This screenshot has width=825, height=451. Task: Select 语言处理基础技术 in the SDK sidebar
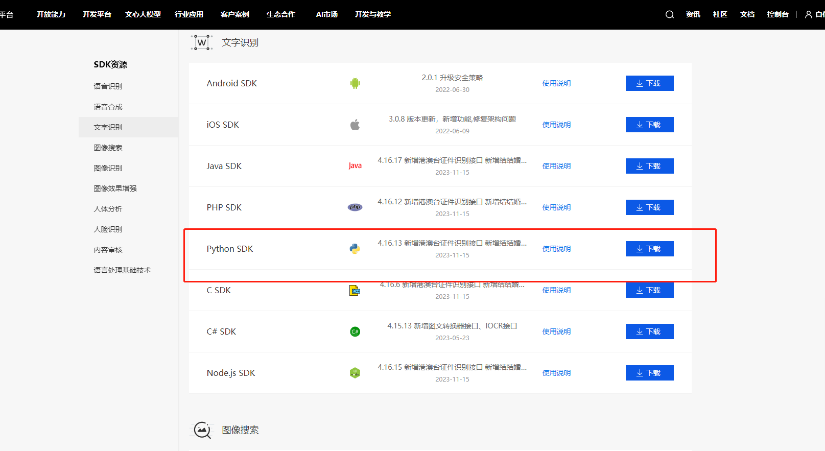tap(122, 270)
